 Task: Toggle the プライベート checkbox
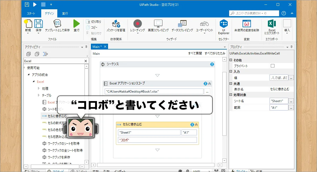273,66
